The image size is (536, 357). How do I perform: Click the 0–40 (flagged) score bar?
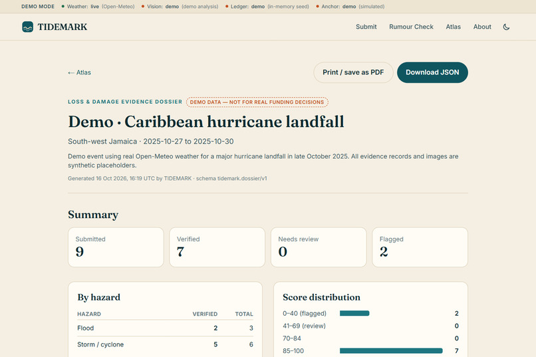click(x=354, y=313)
